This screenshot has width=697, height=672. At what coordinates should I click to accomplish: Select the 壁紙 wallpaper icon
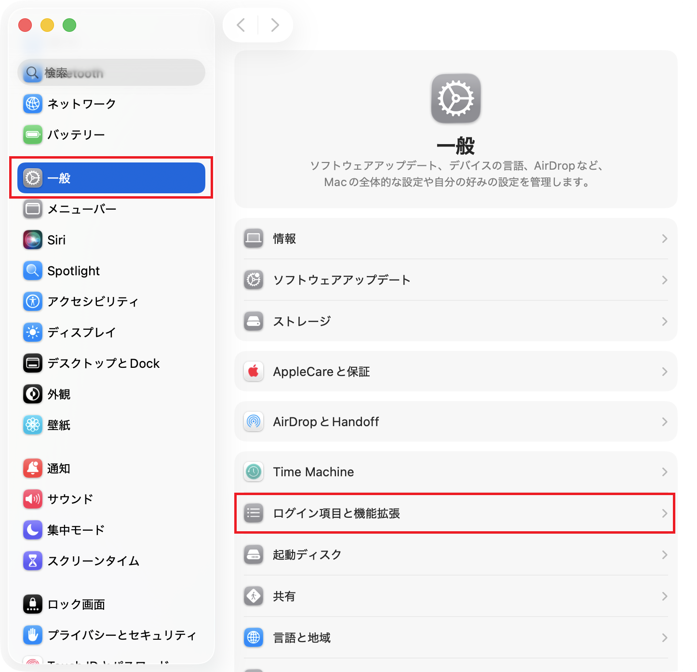pos(33,425)
